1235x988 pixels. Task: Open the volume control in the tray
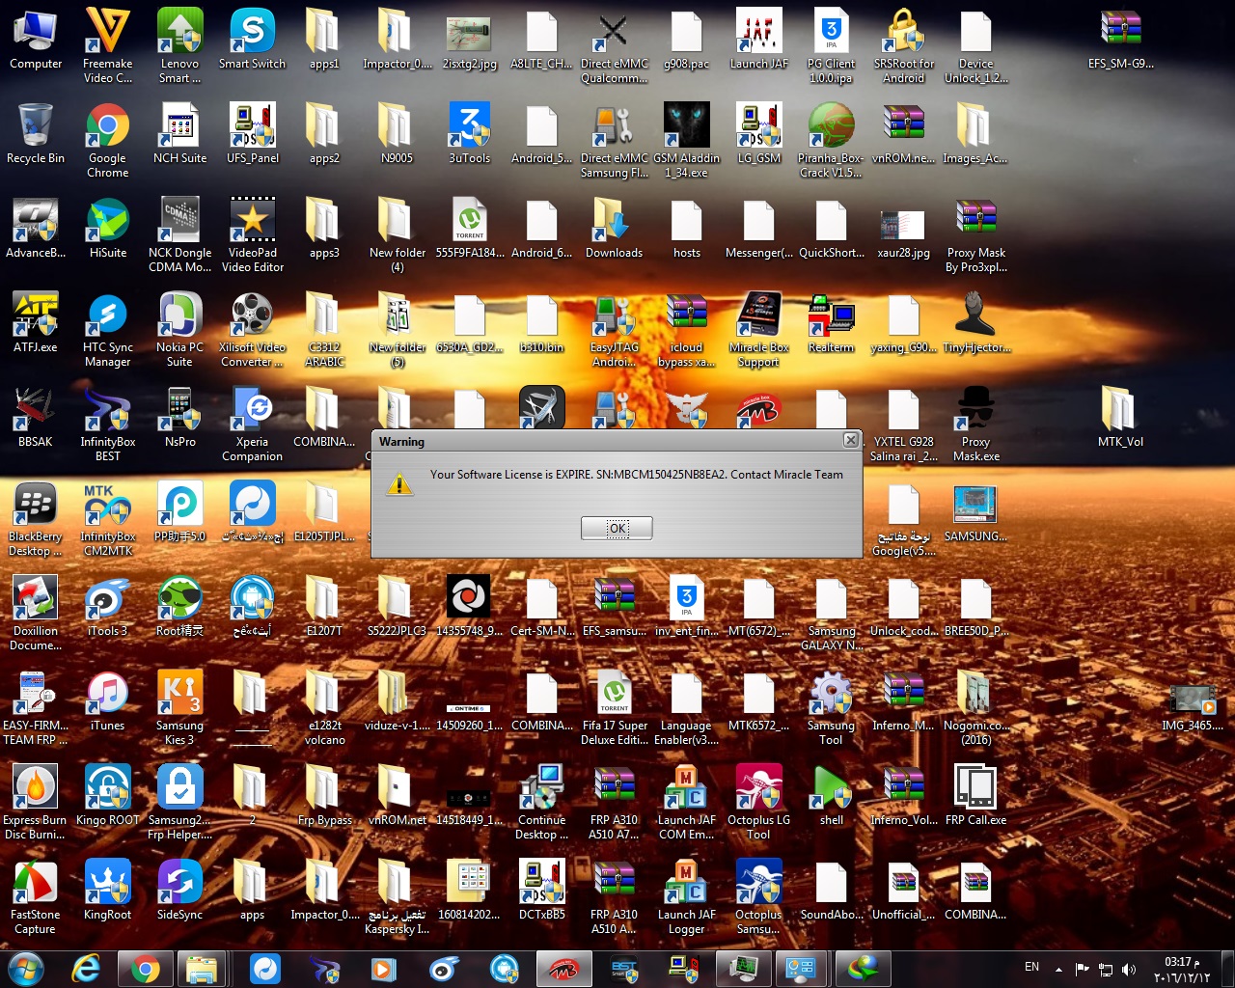[1129, 969]
